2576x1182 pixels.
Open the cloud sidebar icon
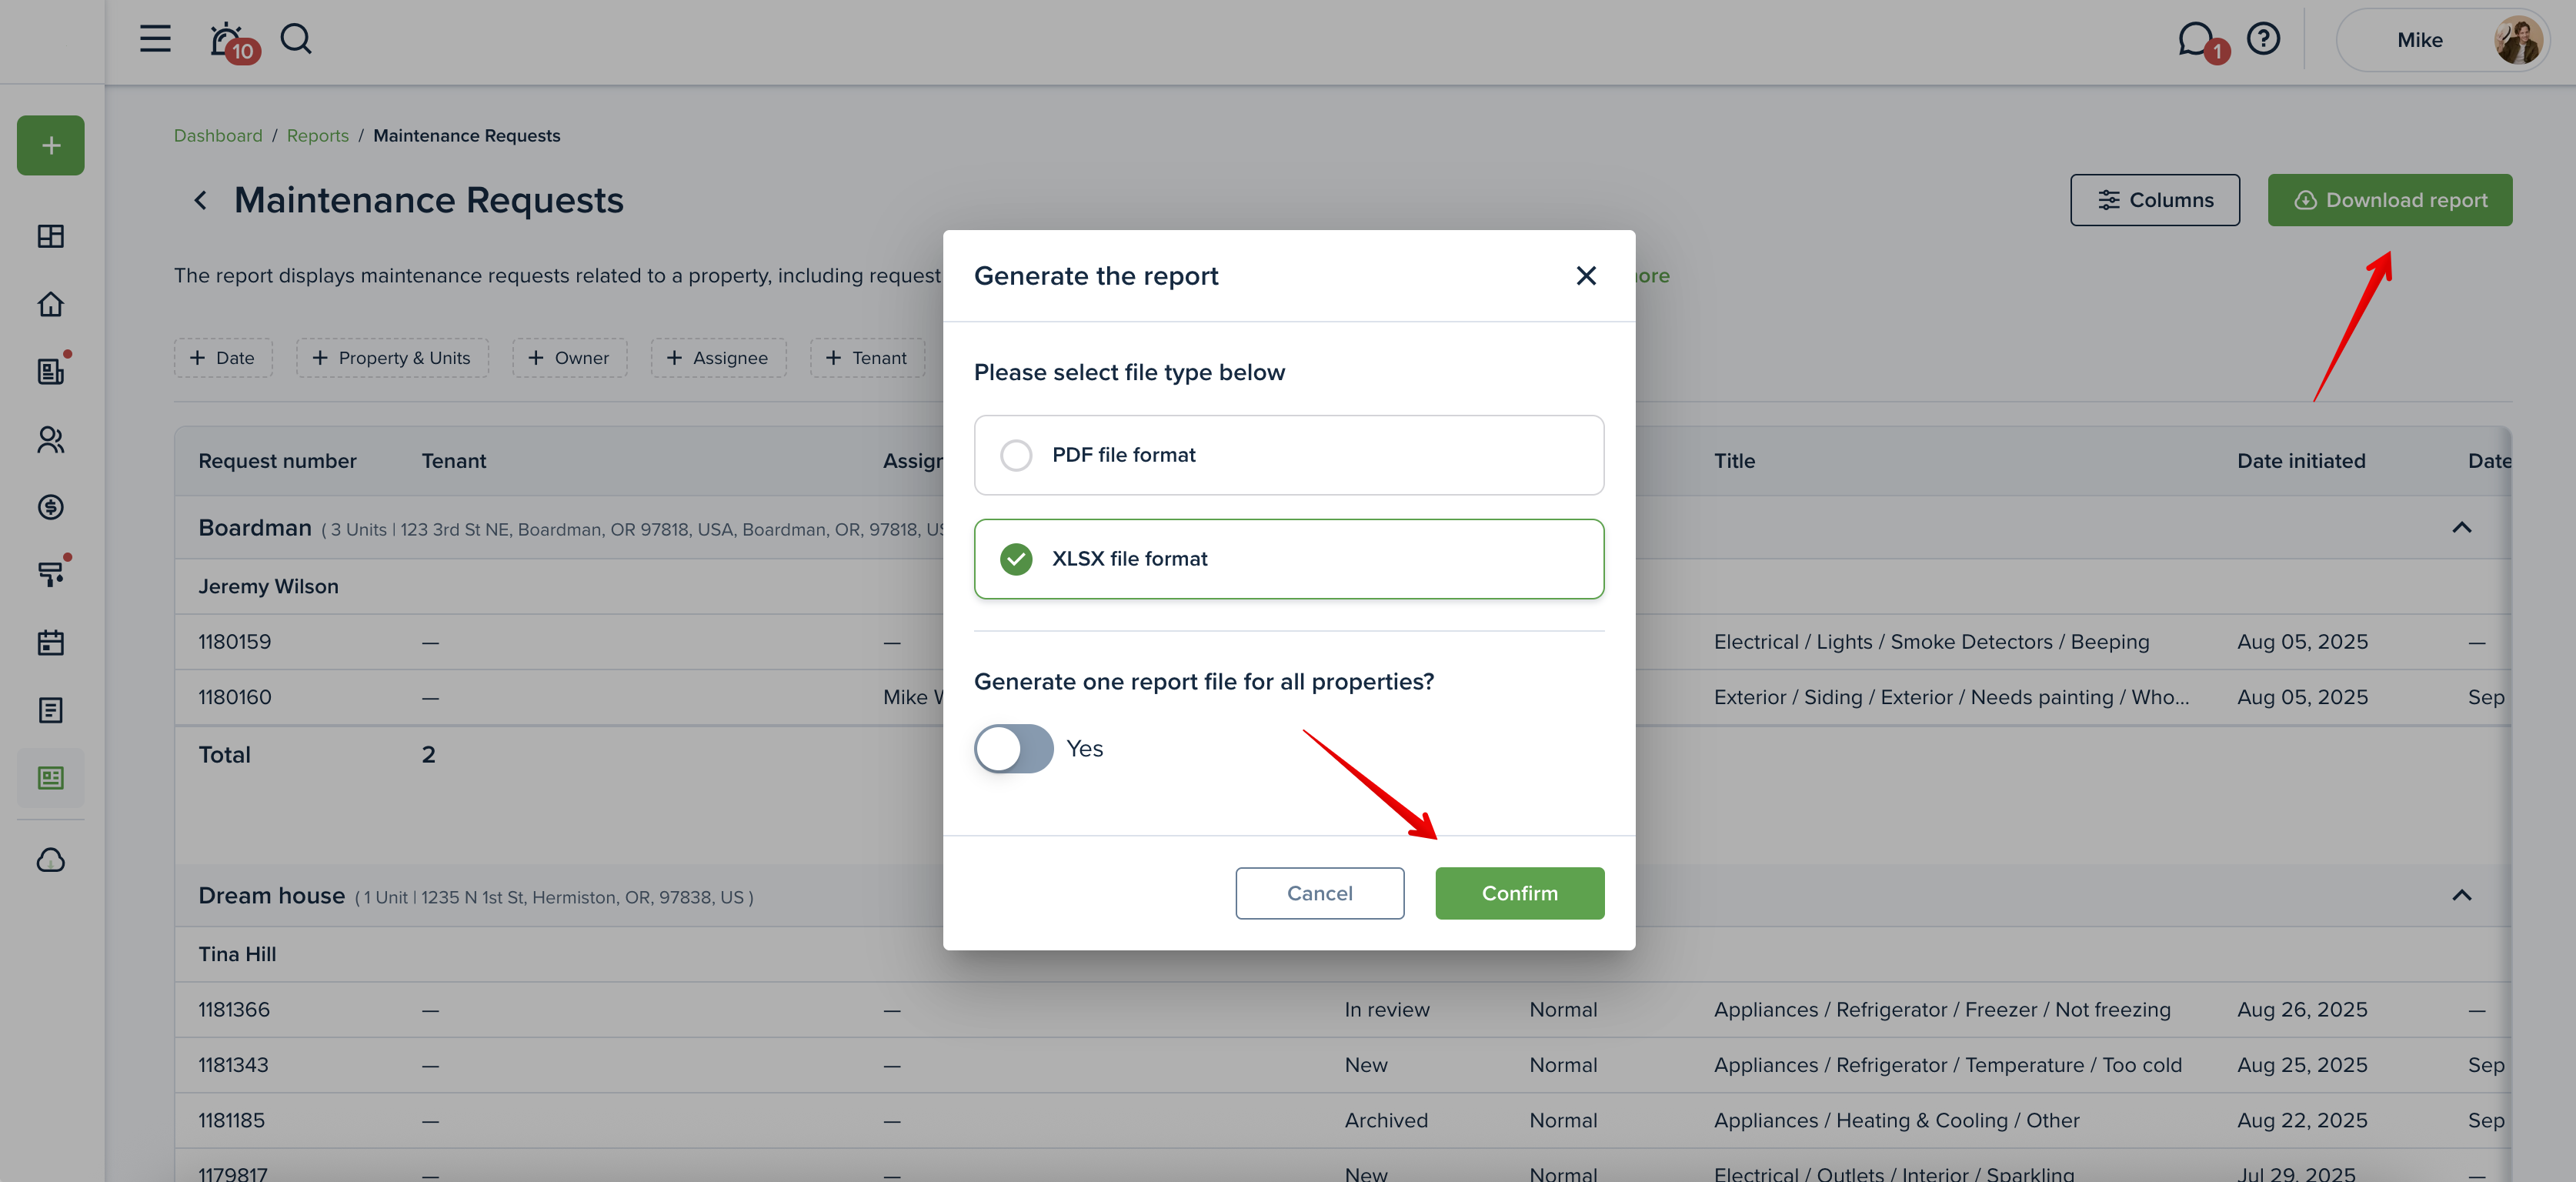(51, 860)
